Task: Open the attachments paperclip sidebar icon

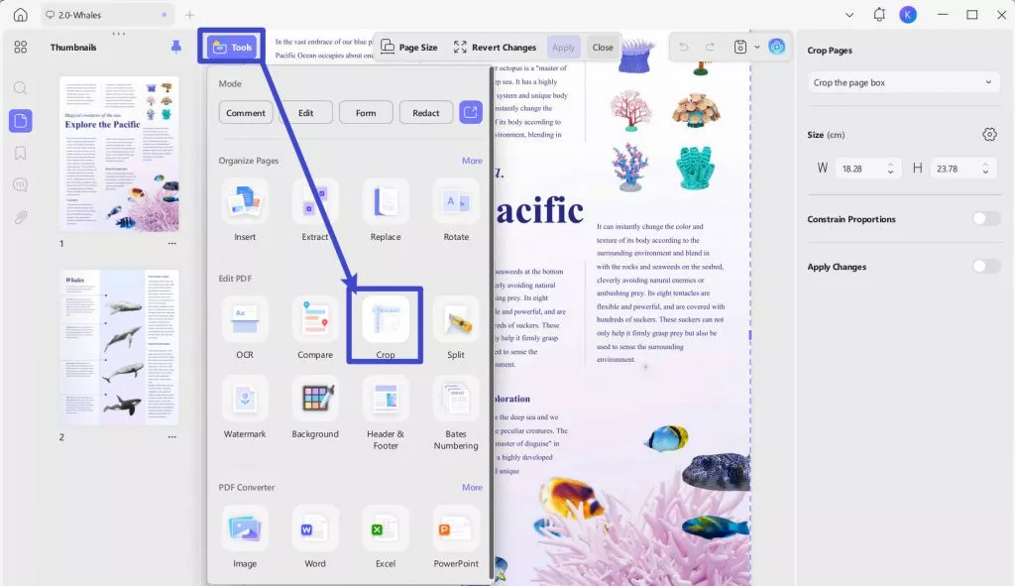Action: coord(21,217)
